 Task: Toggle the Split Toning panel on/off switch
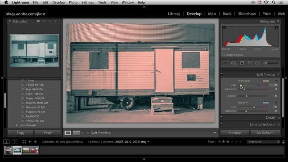coord(221,74)
